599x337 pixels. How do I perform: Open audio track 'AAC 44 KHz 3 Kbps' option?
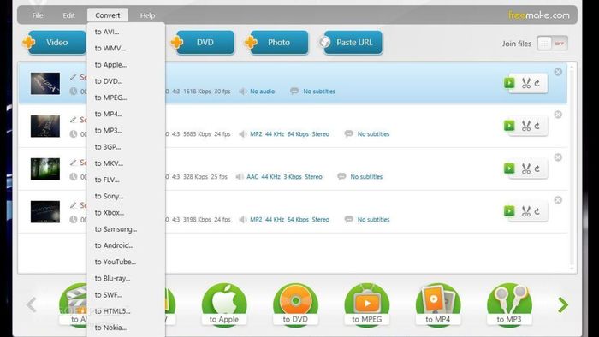pos(284,177)
